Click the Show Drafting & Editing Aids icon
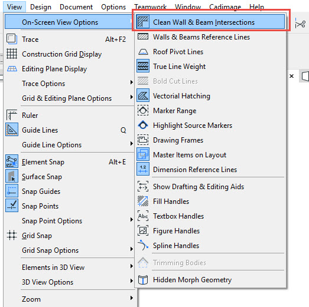Viewport: 309px width, 307px height. click(x=143, y=187)
